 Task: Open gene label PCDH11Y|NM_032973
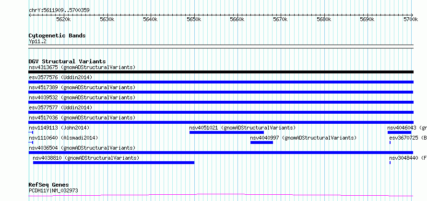pos(53,190)
